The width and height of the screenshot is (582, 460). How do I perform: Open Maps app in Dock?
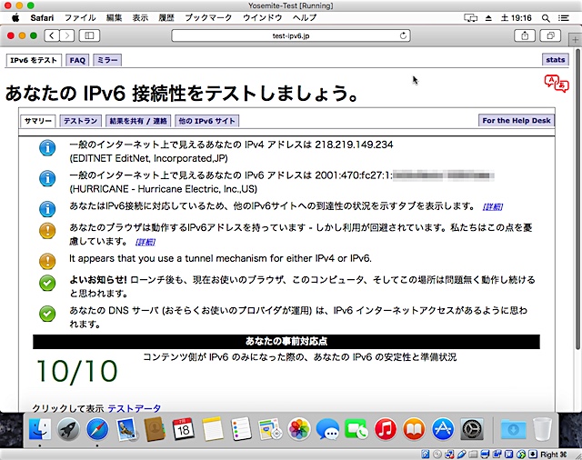tap(270, 429)
